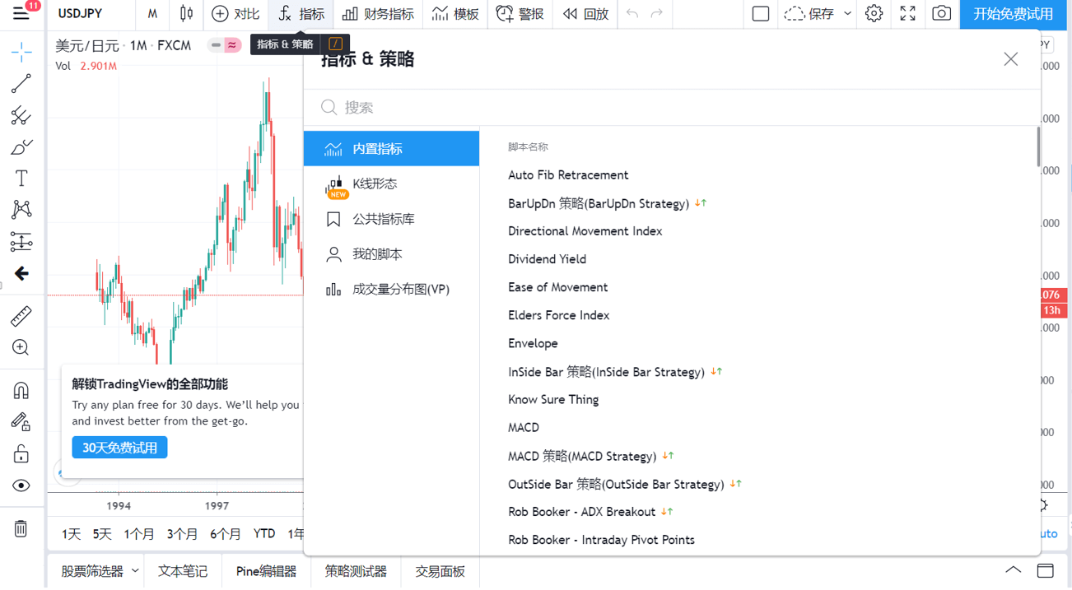The height and width of the screenshot is (590, 1072).
Task: Click the 搜索 search input
Action: tap(672, 108)
